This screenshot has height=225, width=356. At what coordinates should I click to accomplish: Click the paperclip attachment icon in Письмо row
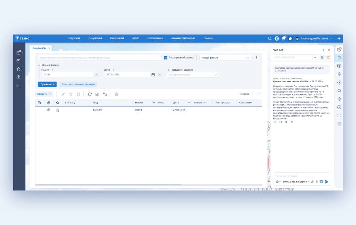coord(49,110)
